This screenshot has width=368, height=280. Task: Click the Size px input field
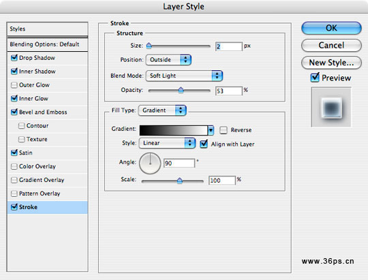click(x=228, y=46)
